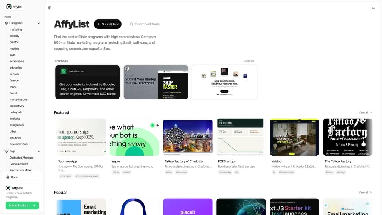Open Tattoo Factory of Charlotte thumbnail
Viewport: 382px width, 215px height.
[188, 137]
